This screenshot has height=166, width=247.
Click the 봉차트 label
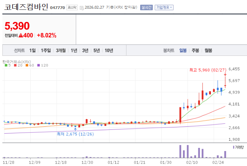[169, 50]
